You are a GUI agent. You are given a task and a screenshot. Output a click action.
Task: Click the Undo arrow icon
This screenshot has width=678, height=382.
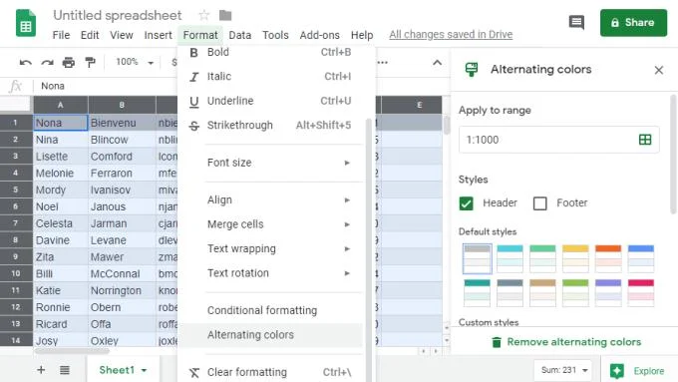[x=26, y=63]
